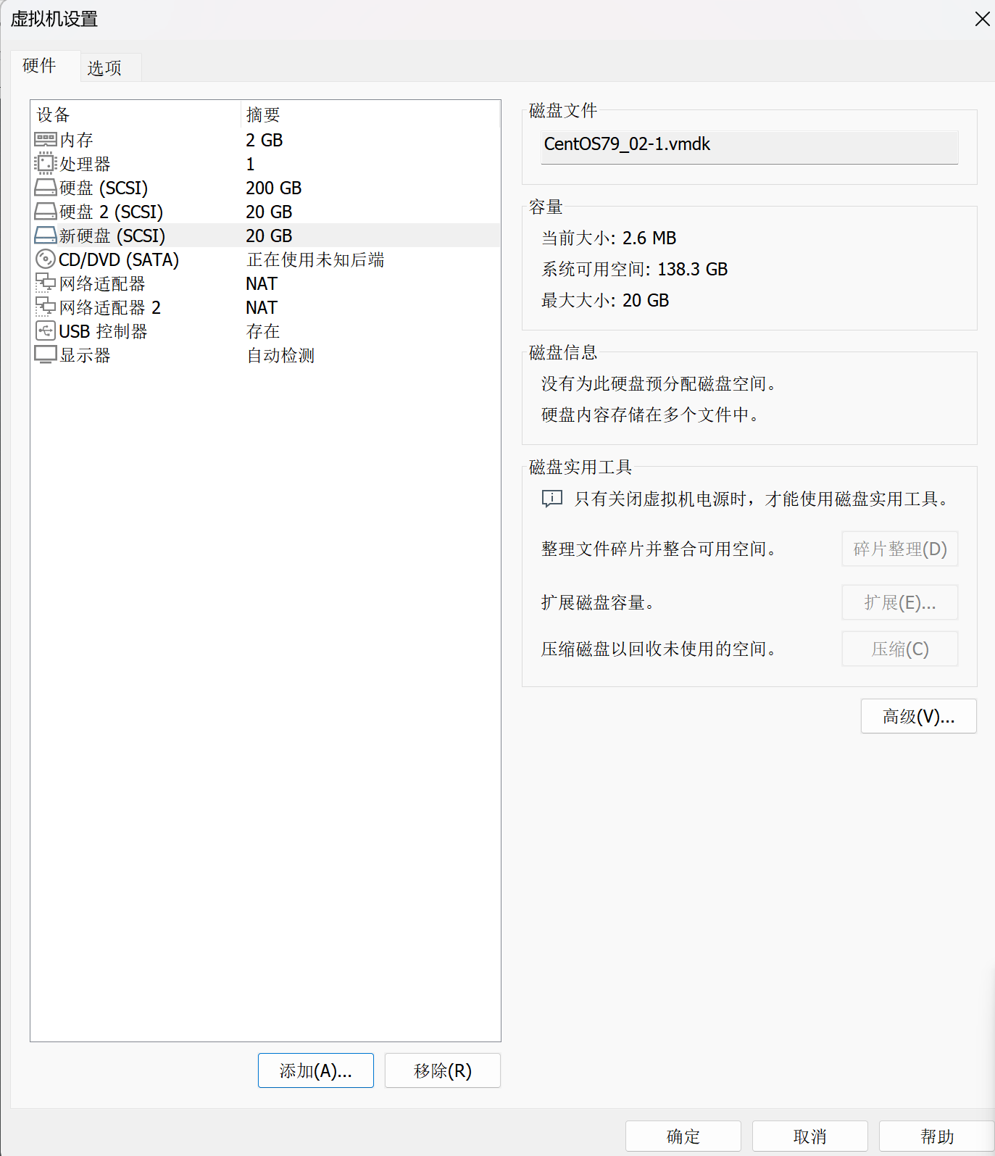The height and width of the screenshot is (1156, 995).
Task: Click the 确定 button
Action: click(683, 1136)
